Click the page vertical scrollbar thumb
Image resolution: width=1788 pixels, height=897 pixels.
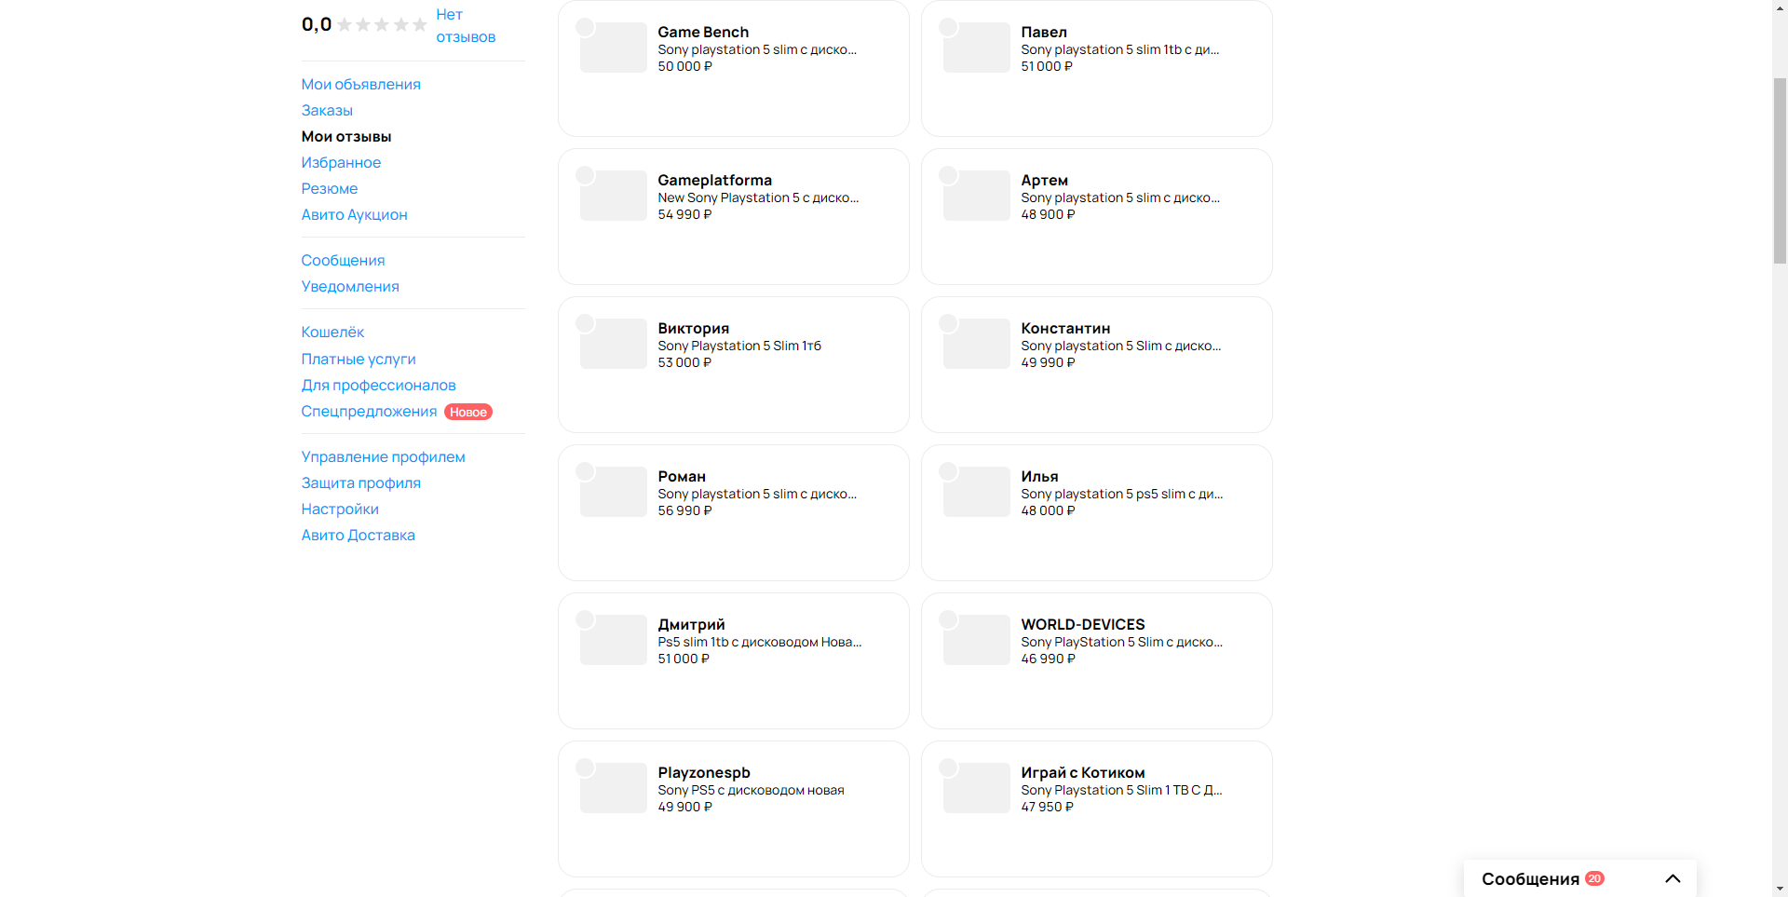pyautogui.click(x=1780, y=171)
